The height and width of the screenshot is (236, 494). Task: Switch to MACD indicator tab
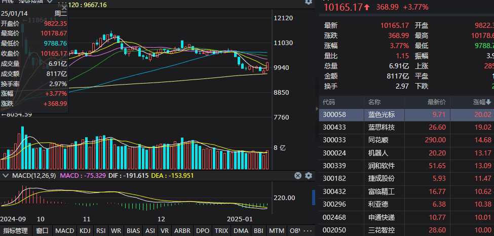coord(64,230)
